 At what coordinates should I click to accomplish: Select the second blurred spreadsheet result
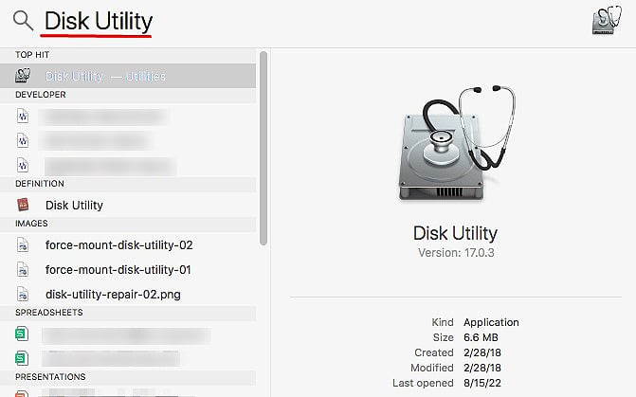[x=128, y=358]
